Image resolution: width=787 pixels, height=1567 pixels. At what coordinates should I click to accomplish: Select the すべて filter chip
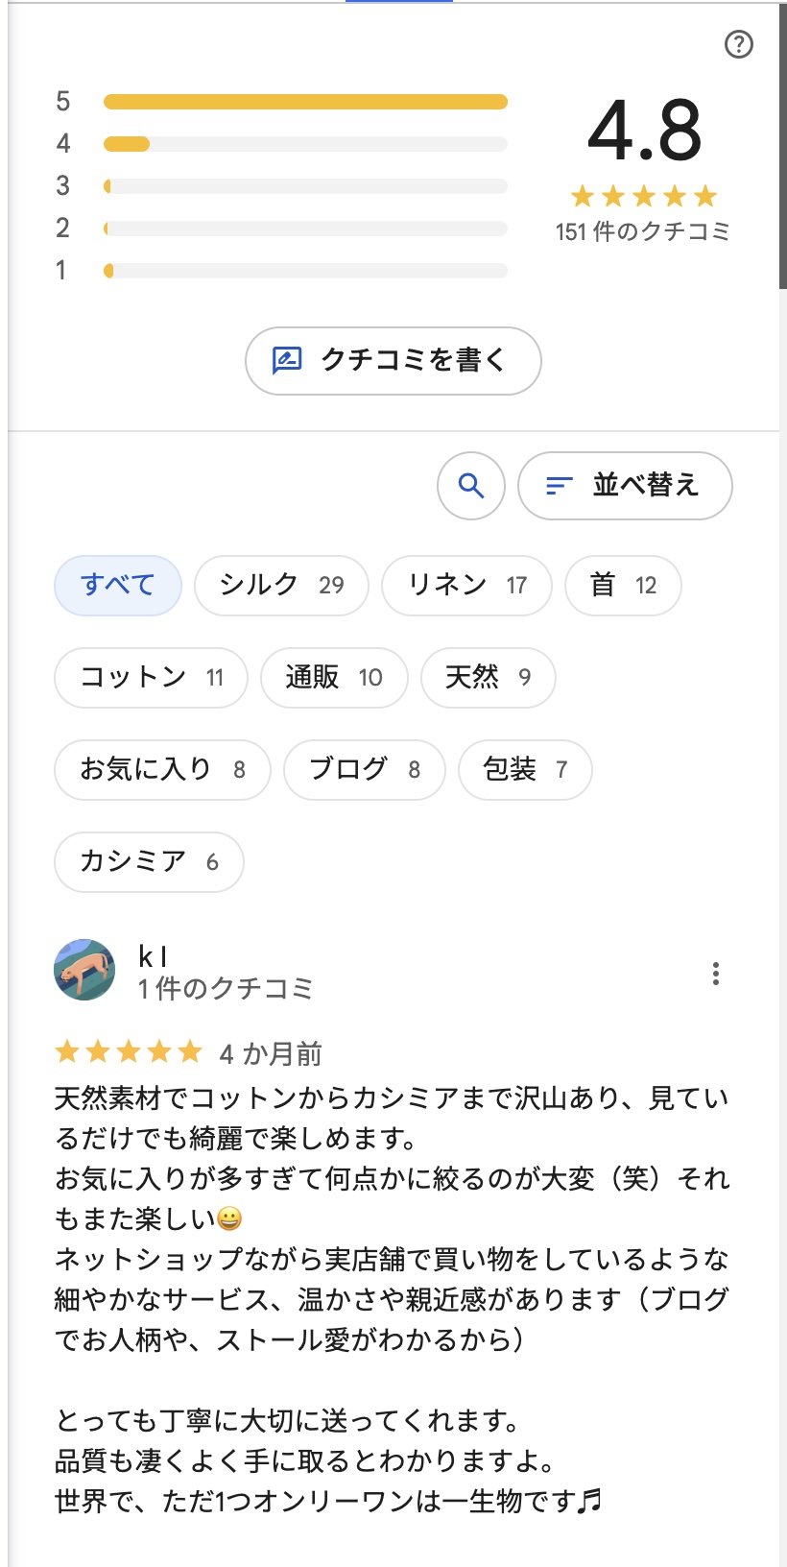[x=117, y=586]
